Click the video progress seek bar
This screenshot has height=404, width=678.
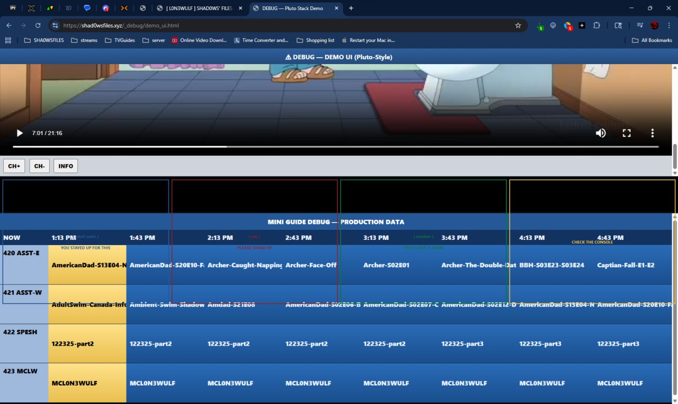(335, 147)
